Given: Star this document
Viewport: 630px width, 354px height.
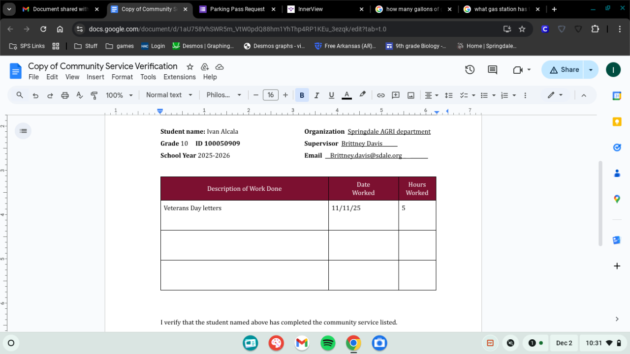Looking at the screenshot, I should pos(189,66).
